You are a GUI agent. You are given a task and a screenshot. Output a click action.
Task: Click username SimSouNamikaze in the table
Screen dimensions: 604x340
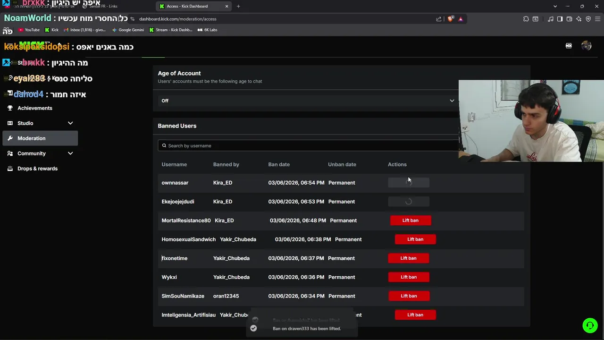point(183,296)
